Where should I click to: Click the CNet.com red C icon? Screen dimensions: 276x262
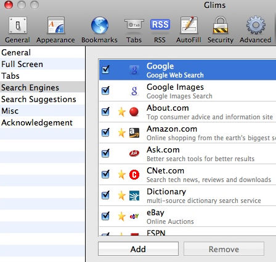coord(134,175)
